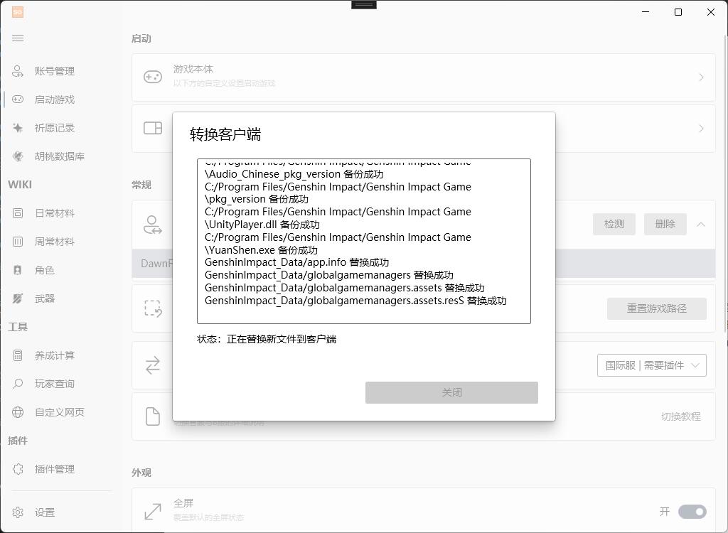
Task: Click the client swap arrows icon
Action: 153,365
